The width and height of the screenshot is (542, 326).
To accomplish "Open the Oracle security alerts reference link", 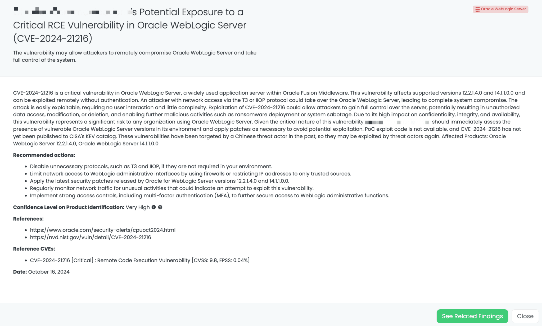I will 103,230.
